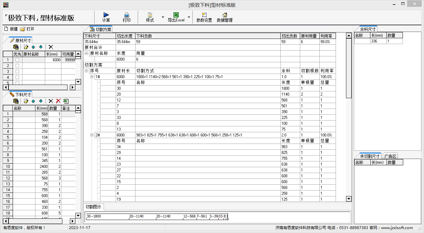
Task: Delete row in 原材尺寸 toolbar
Action: pos(51,47)
